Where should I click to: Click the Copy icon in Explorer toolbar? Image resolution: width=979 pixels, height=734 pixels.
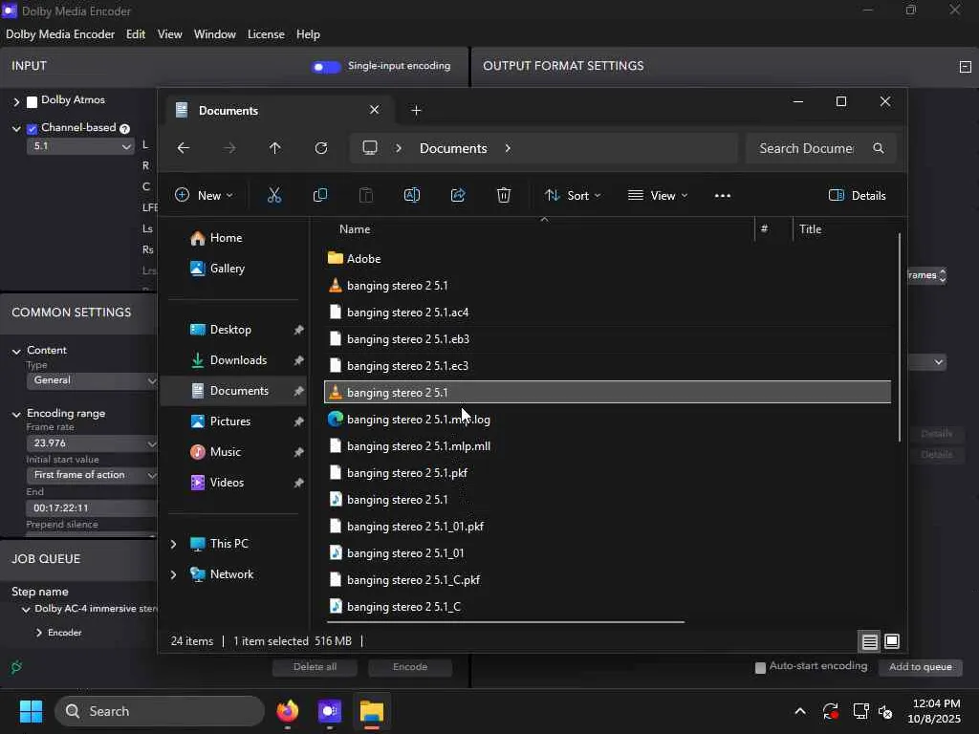[x=319, y=195]
